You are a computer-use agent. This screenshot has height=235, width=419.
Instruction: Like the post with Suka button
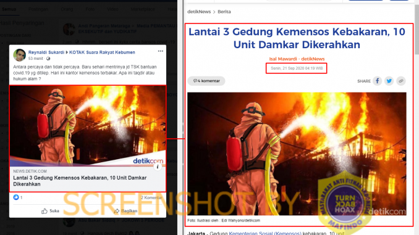point(50,211)
